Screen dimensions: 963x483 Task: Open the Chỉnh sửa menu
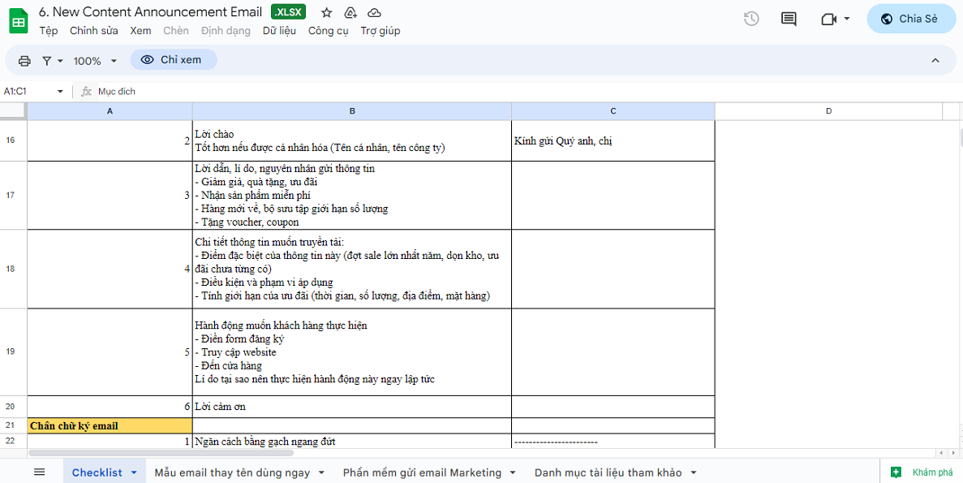pyautogui.click(x=94, y=31)
